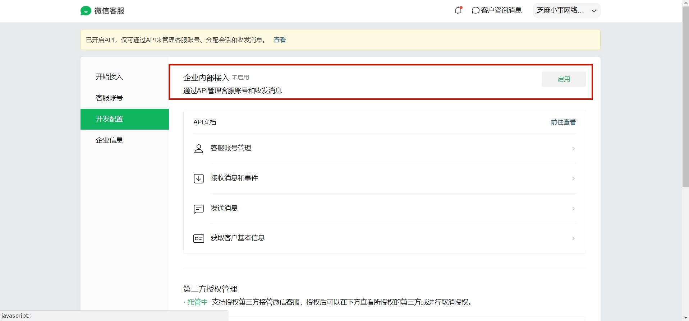
Task: Open the 获取客户基本信息 row chevron
Action: tap(573, 238)
